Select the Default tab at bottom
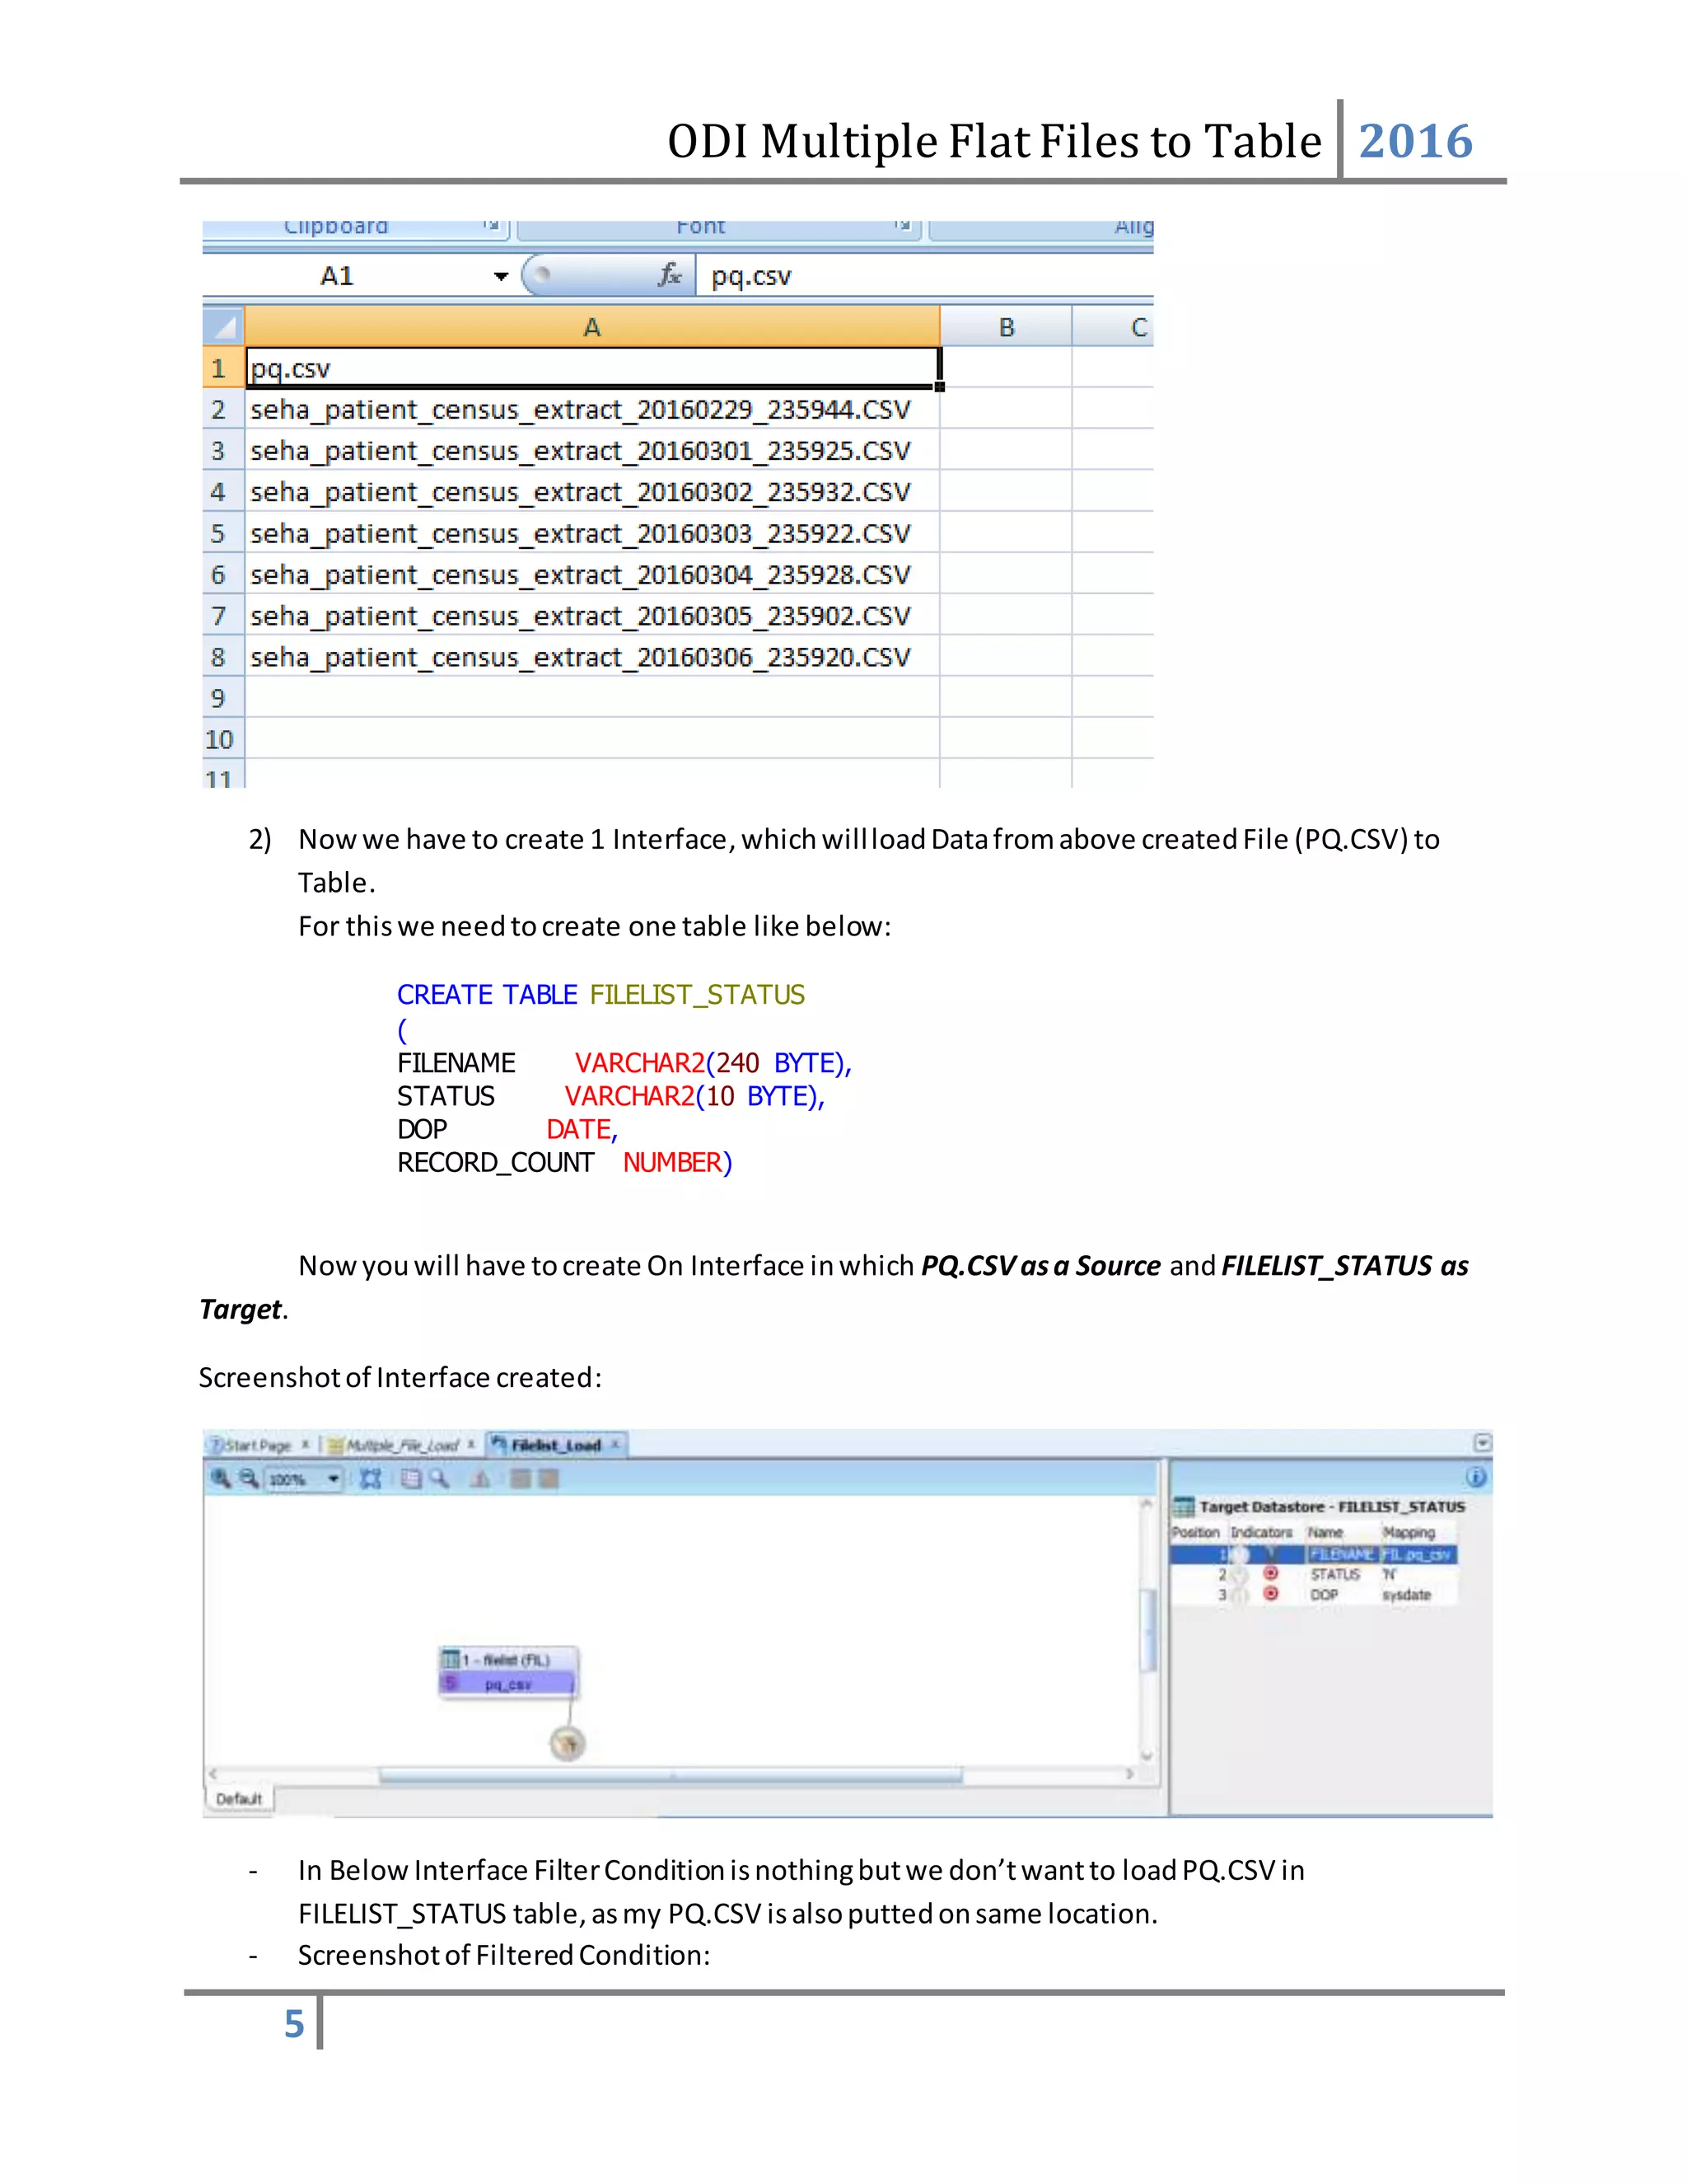 pyautogui.click(x=239, y=1799)
